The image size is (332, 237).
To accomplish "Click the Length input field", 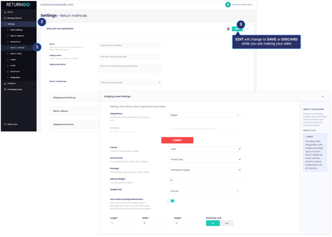I will coord(122,223).
